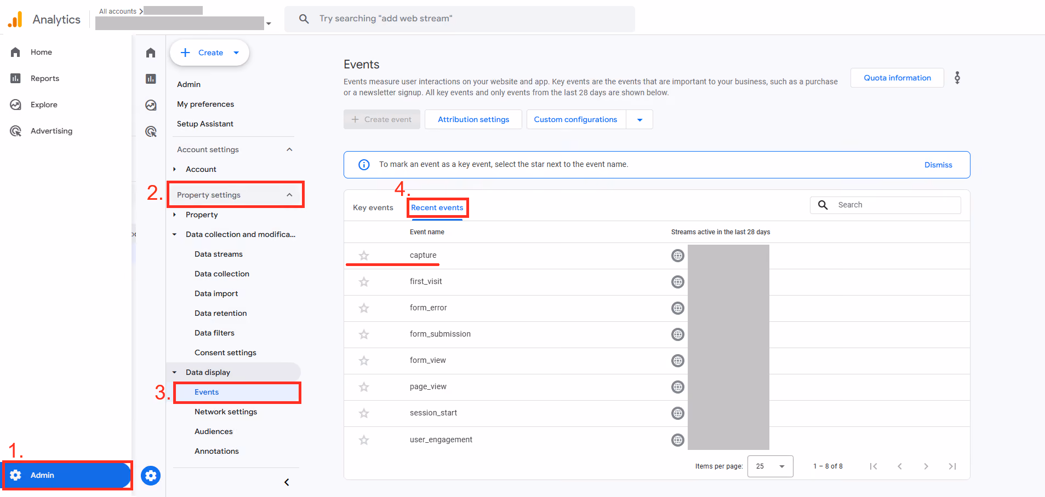Switch to the Key events tab
1045x497 pixels.
pos(373,207)
